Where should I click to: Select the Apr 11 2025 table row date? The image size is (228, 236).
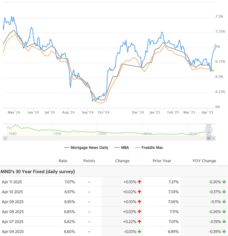[x=12, y=182]
